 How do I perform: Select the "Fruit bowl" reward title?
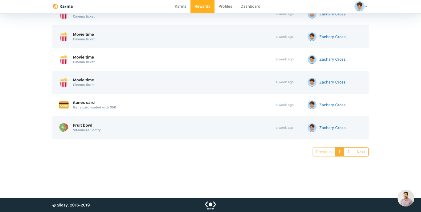click(x=83, y=125)
